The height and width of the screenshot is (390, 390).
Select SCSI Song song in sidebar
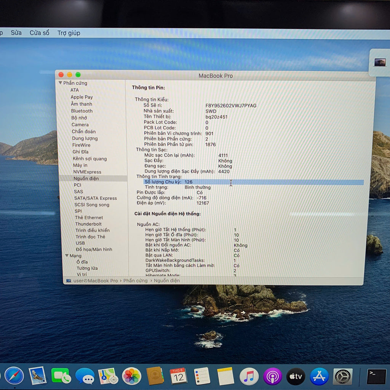click(92, 205)
